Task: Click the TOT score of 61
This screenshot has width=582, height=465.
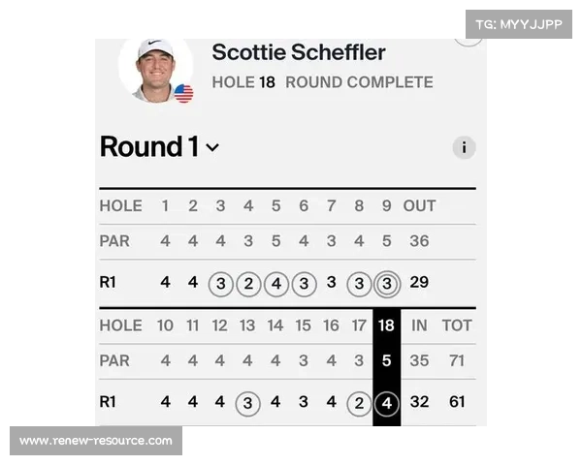Action: 457,402
